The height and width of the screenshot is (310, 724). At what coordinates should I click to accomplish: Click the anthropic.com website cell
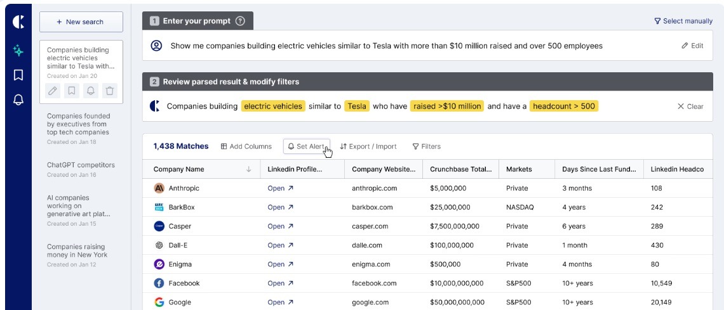coord(375,188)
